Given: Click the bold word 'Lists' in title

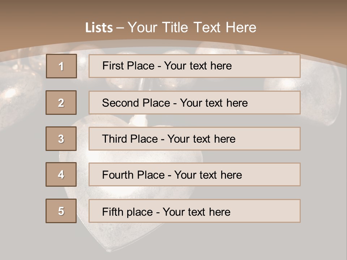Looking at the screenshot, I should 99,27.
